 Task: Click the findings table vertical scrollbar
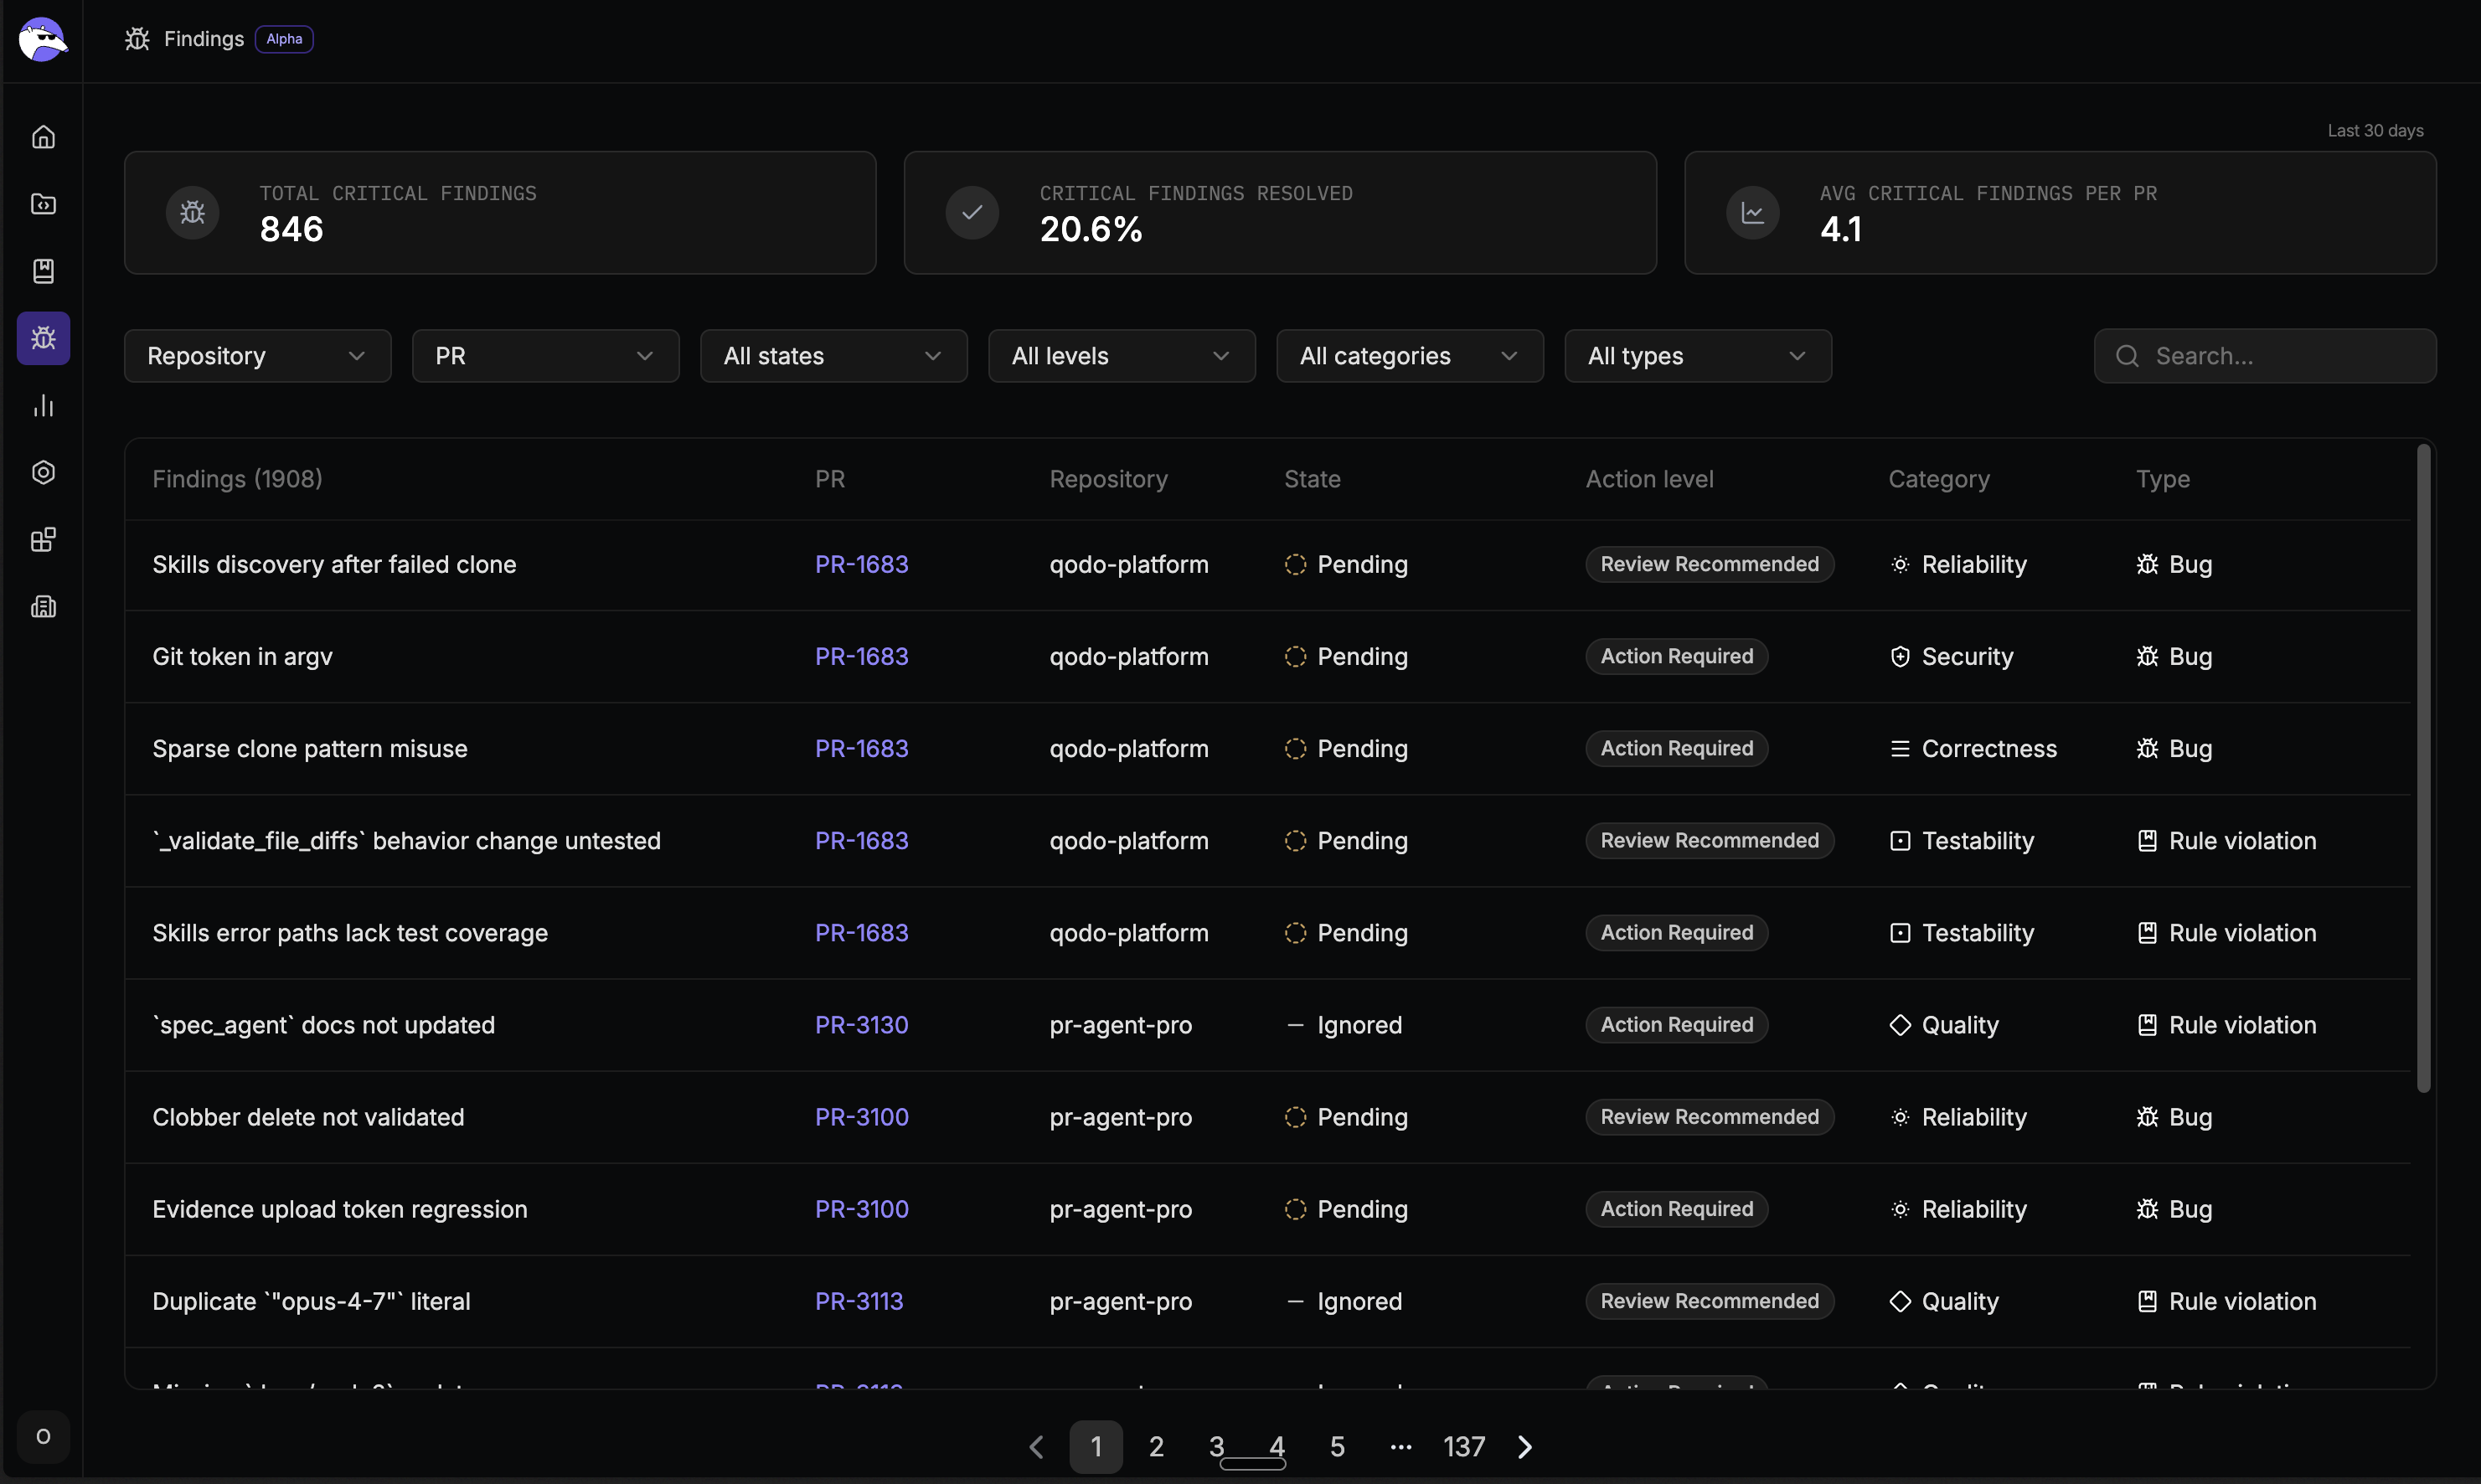[x=2423, y=769]
